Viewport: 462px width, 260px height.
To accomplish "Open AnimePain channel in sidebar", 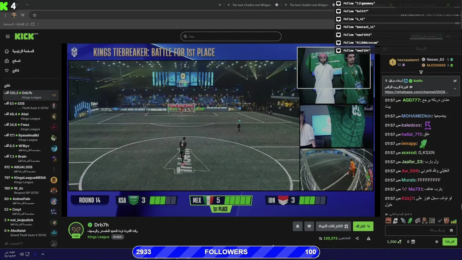I will [30, 201].
